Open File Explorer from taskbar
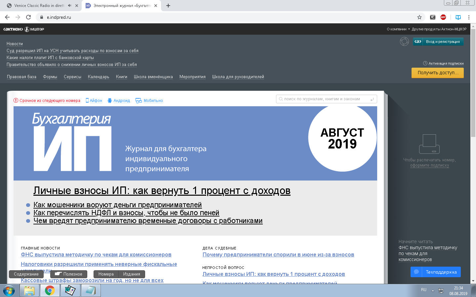Viewport: 476px width, 297px height. [29, 290]
